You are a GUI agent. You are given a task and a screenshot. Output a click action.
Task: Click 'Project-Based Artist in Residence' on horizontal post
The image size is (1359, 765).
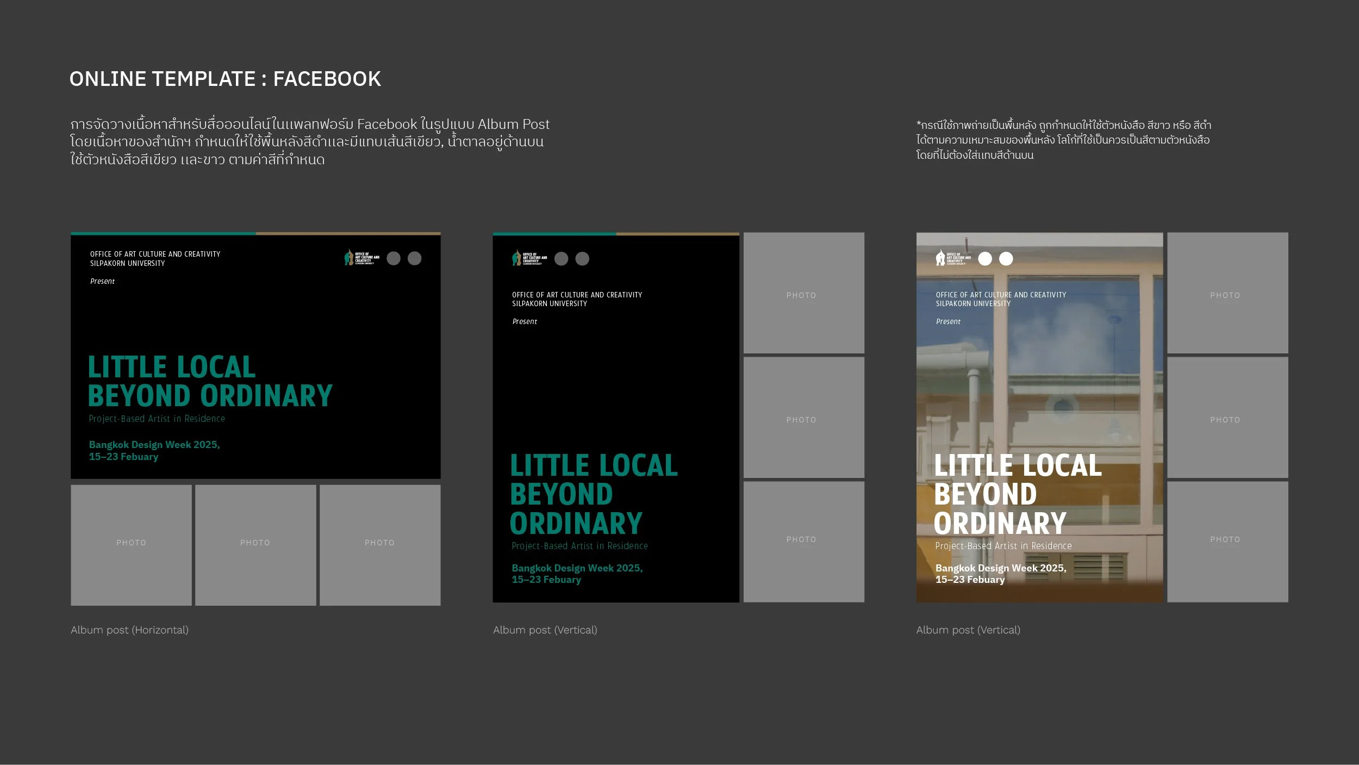(x=157, y=419)
